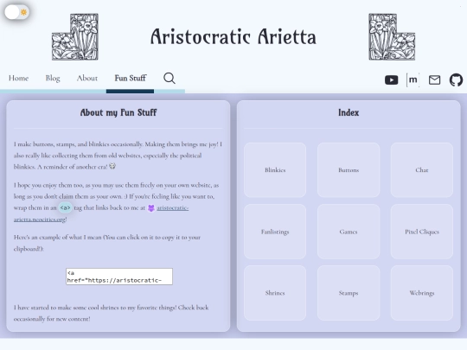Click the purple cat icon before the link
Image resolution: width=467 pixels, height=350 pixels.
point(151,208)
